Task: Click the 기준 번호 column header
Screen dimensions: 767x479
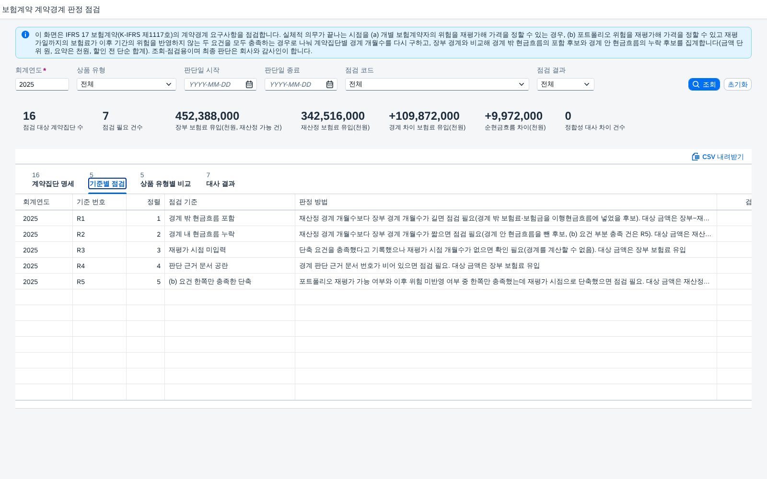Action: (x=99, y=202)
